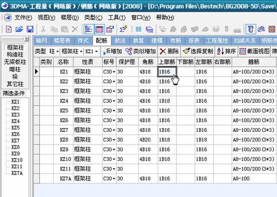Select the 配筋 tab
Image resolution: width=277 pixels, height=197 pixels.
pos(102,40)
